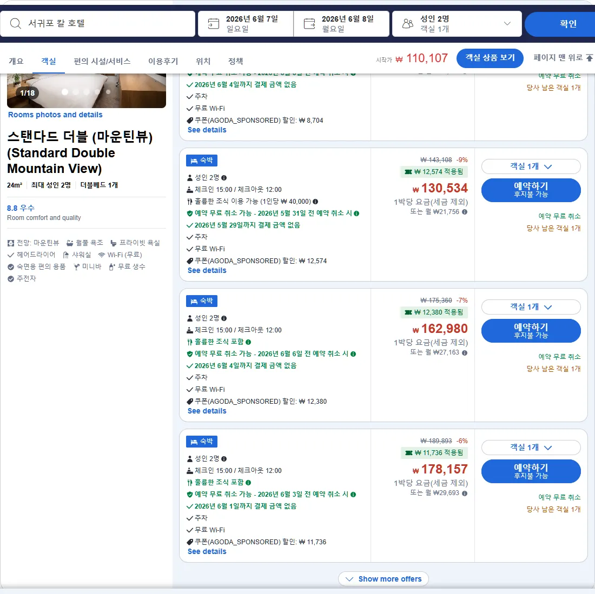Image resolution: width=595 pixels, height=594 pixels.
Task: Click info icon next to 훌륭한 조식 포함 in 162,980 offer
Action: [248, 342]
